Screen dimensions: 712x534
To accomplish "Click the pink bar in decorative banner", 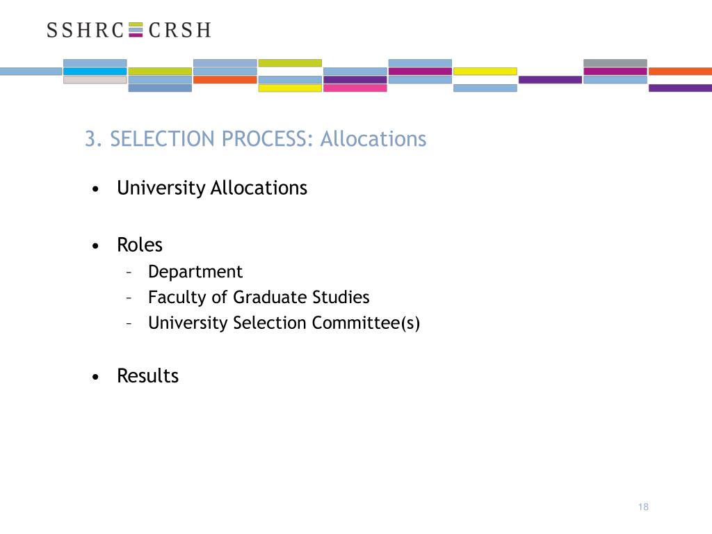I will pyautogui.click(x=355, y=88).
